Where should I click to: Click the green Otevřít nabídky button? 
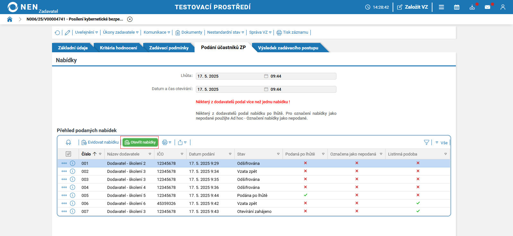coord(140,142)
